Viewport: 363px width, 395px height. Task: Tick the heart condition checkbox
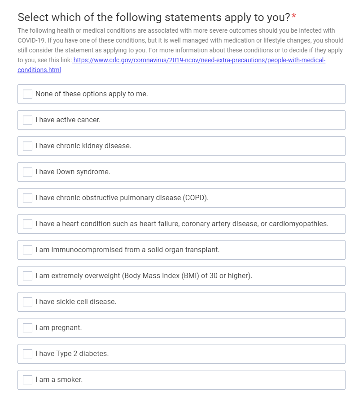click(x=27, y=224)
